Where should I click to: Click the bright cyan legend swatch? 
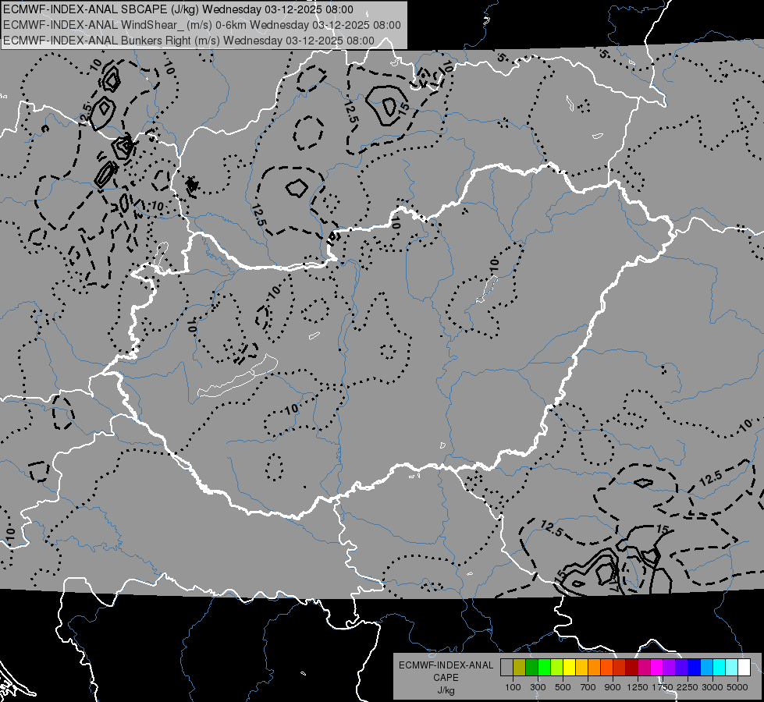[x=720, y=668]
